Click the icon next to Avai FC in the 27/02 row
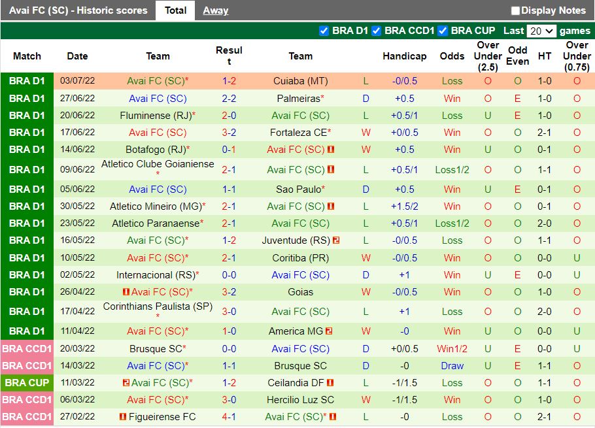Screen dimensions: 595x428 [x=332, y=416]
